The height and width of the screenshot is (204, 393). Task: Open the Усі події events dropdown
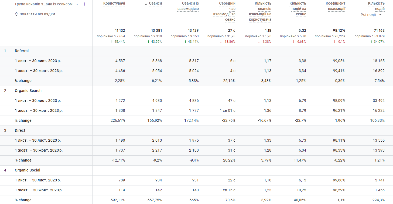pyautogui.click(x=371, y=15)
